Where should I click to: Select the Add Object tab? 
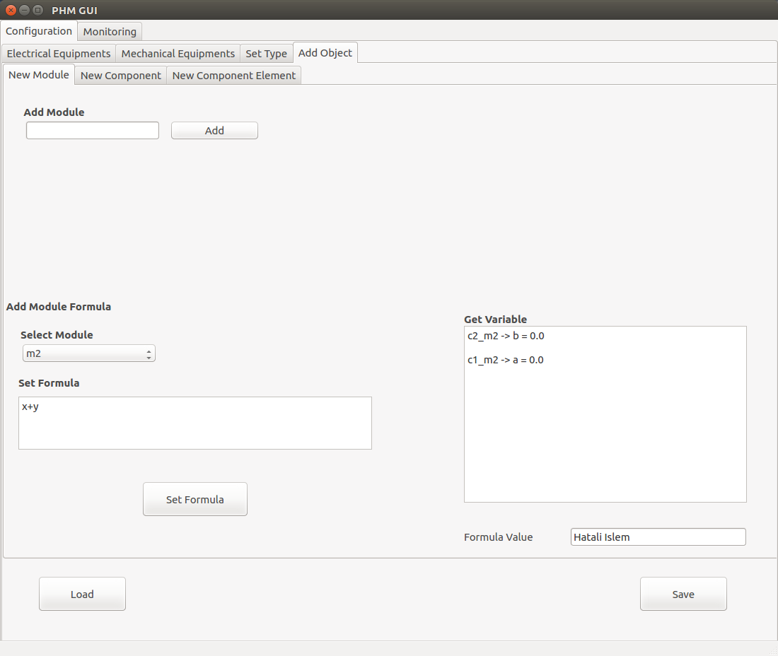point(325,52)
